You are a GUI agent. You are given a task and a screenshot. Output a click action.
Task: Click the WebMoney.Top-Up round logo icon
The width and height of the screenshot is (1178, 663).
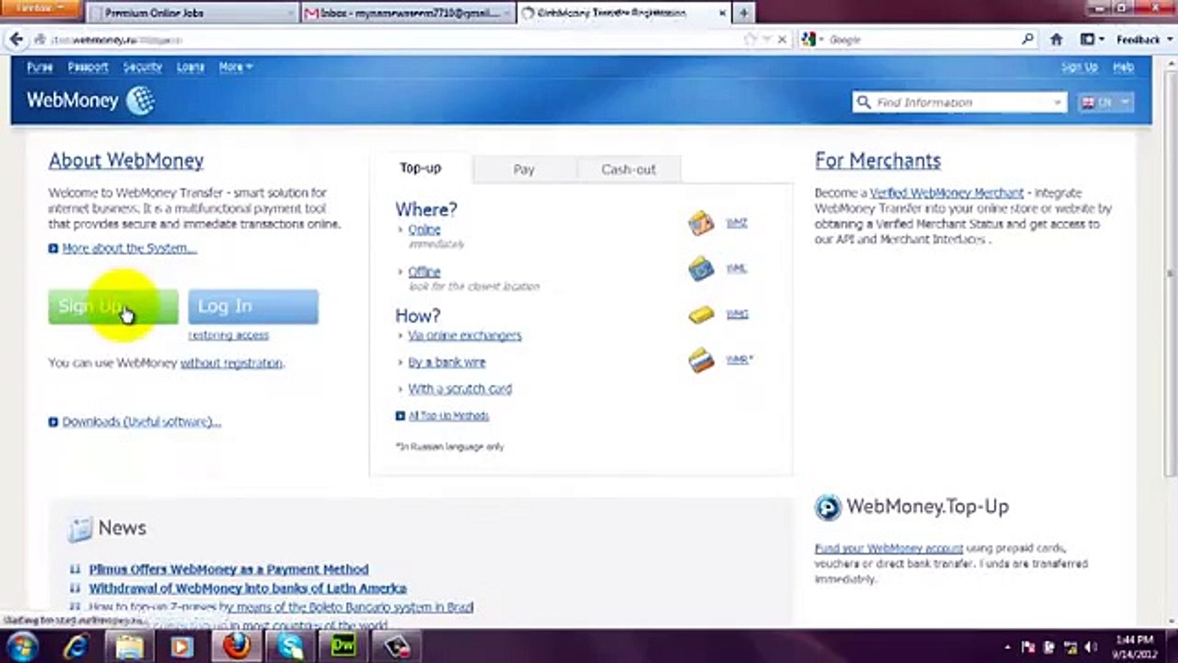point(830,508)
